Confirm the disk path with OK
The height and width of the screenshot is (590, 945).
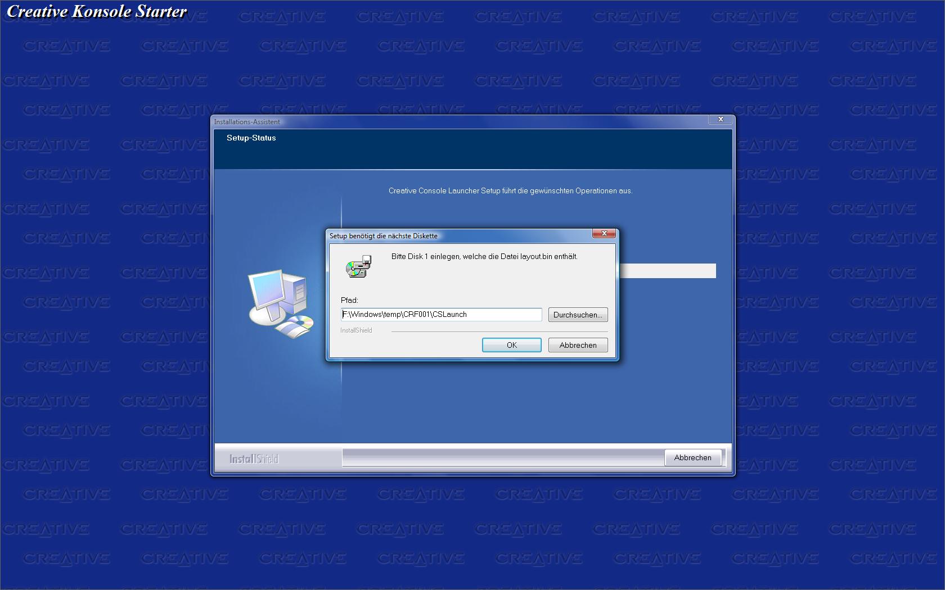point(511,345)
